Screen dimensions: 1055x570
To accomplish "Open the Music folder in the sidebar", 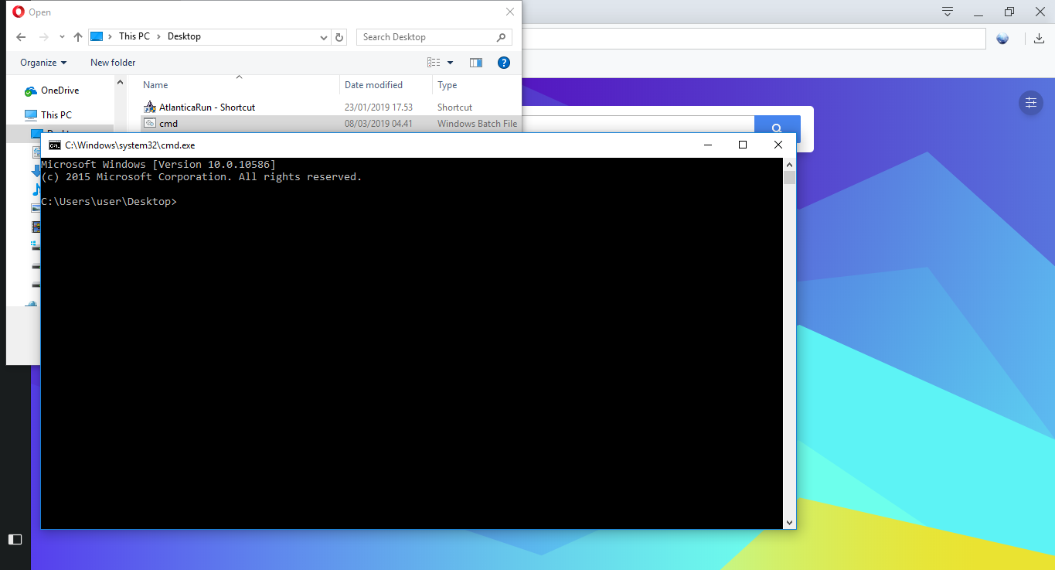I will click(x=36, y=190).
